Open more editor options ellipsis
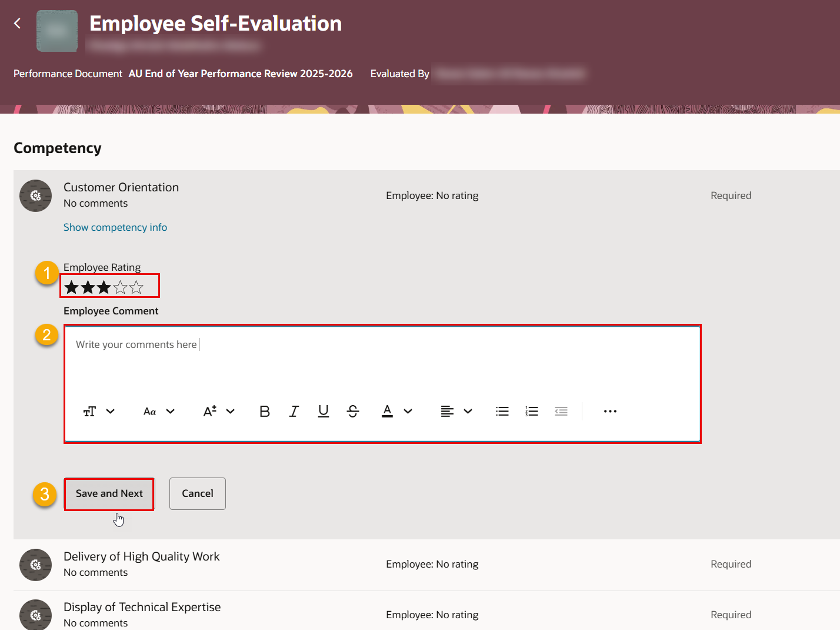The image size is (840, 630). 610,412
